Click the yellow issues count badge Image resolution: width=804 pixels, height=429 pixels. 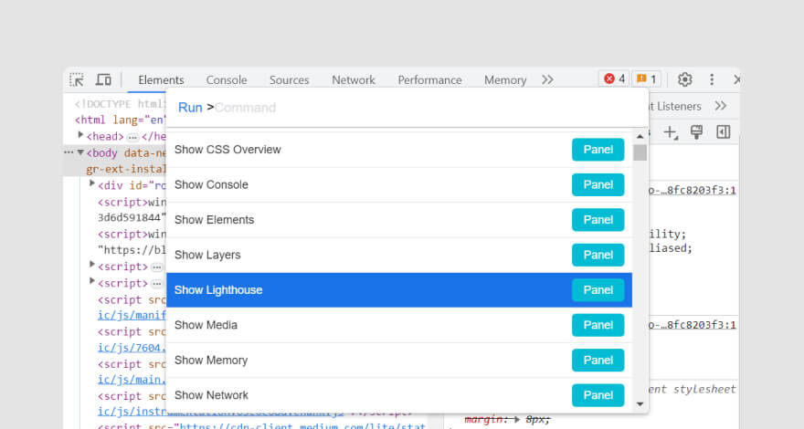(x=646, y=78)
